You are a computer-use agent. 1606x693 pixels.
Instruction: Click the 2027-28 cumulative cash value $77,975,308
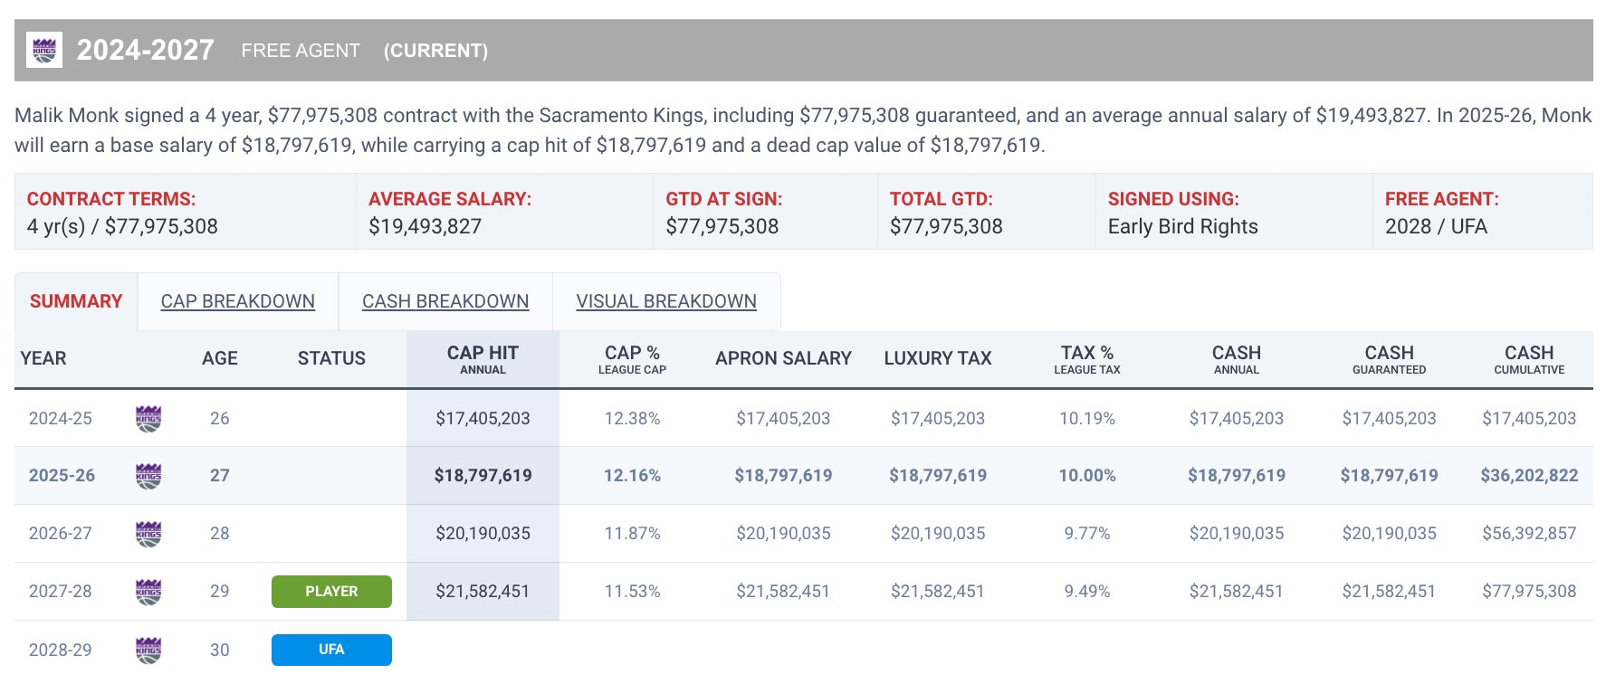point(1529,592)
